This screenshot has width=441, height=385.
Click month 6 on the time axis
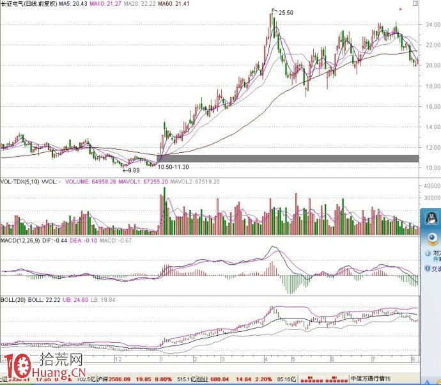[332, 359]
